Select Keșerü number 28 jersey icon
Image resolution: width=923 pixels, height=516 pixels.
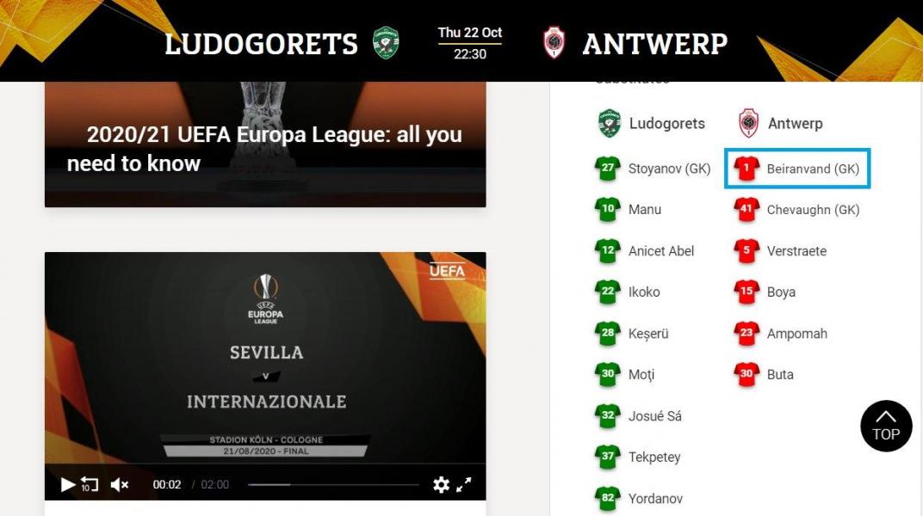click(608, 334)
